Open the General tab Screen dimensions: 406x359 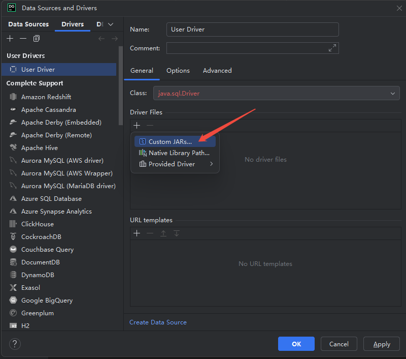pyautogui.click(x=142, y=71)
